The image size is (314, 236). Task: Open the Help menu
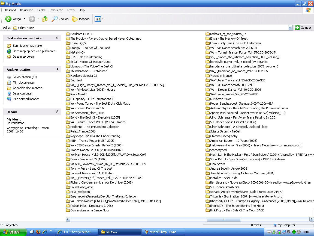pyautogui.click(x=81, y=10)
